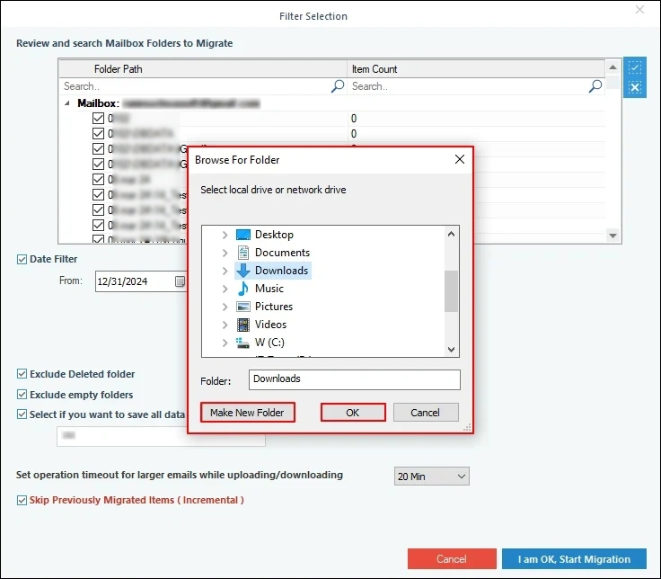Click the deselect-all folders icon
Viewport: 661px width, 579px height.
(635, 87)
